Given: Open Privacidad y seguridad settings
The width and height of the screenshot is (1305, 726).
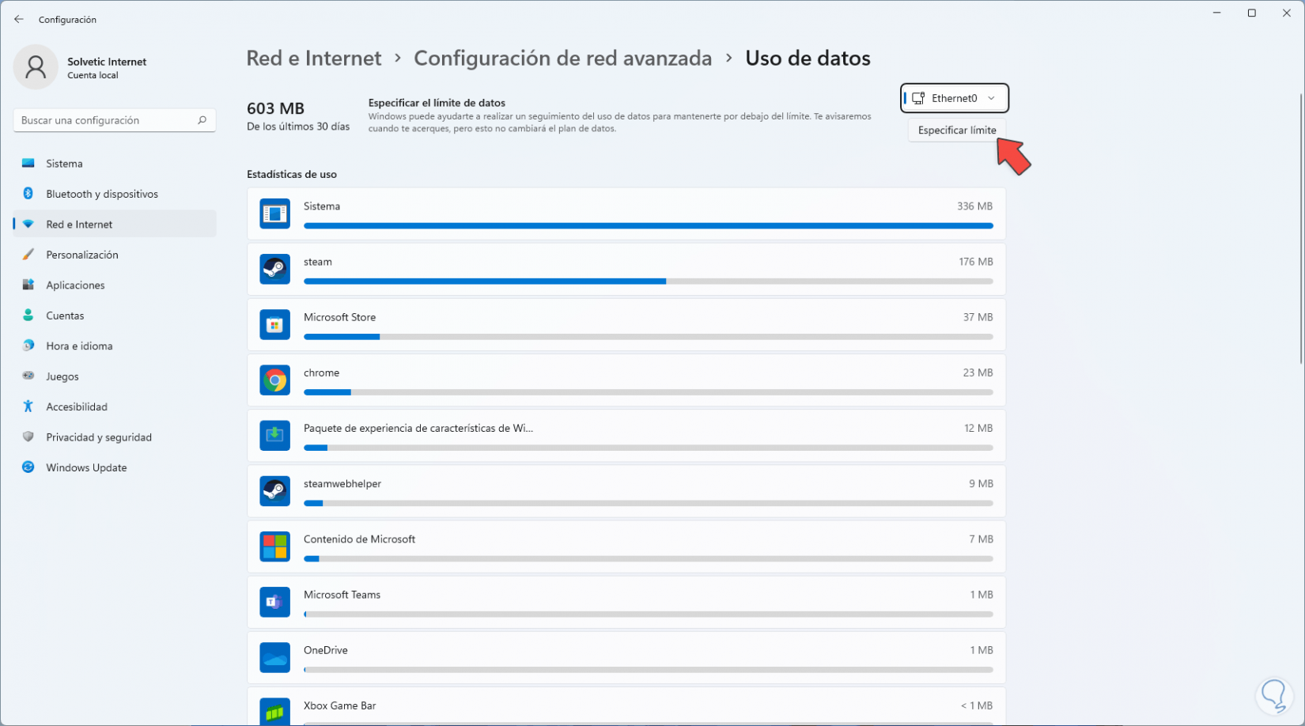Looking at the screenshot, I should click(98, 437).
